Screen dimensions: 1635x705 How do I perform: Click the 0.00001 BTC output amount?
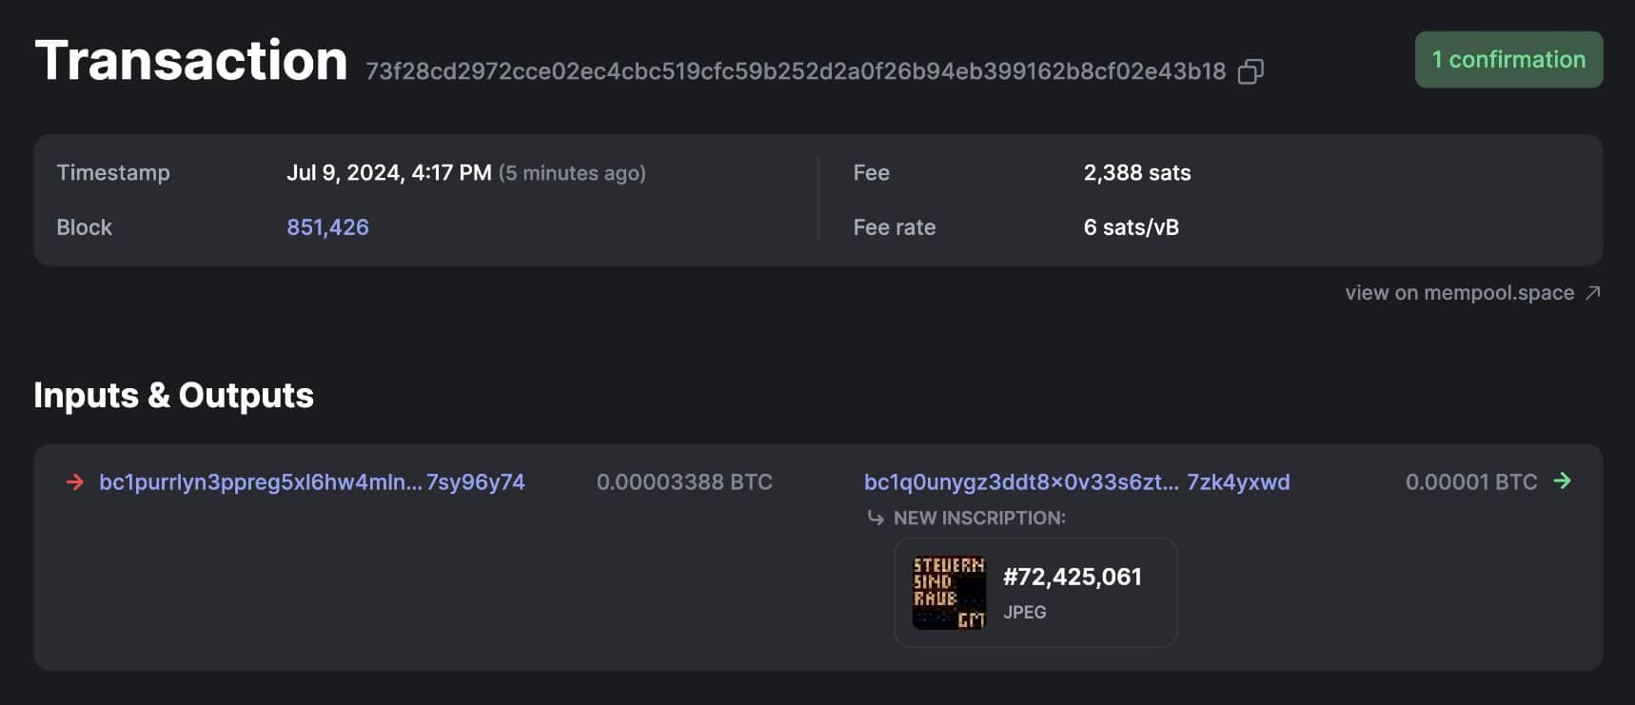[1471, 482]
